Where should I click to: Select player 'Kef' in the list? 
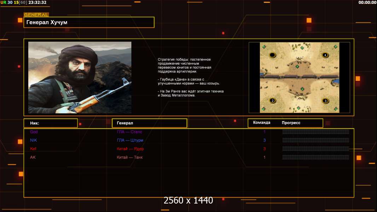(33, 149)
